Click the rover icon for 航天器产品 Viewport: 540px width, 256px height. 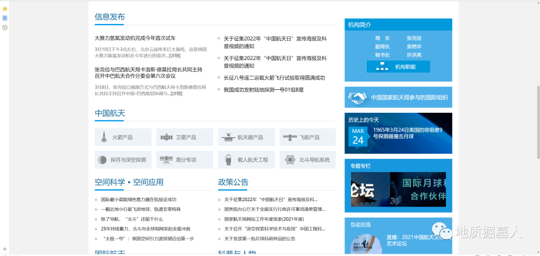(227, 137)
